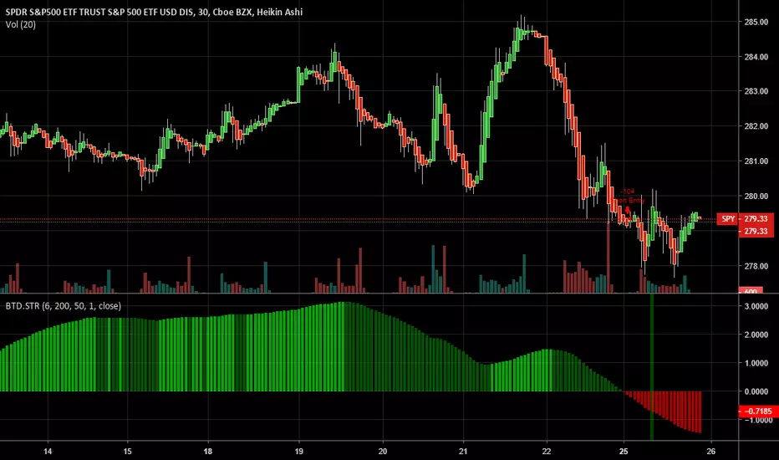Click the -0.7185 indicator value label
779x460 pixels.
pos(758,411)
